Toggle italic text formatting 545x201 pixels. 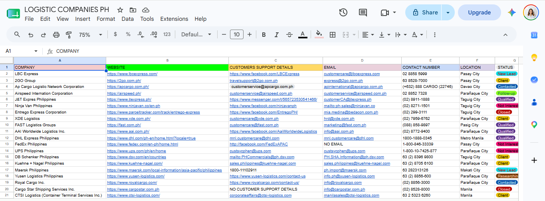pos(277,35)
